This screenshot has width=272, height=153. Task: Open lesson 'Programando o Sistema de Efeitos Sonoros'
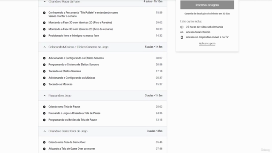click(74, 65)
